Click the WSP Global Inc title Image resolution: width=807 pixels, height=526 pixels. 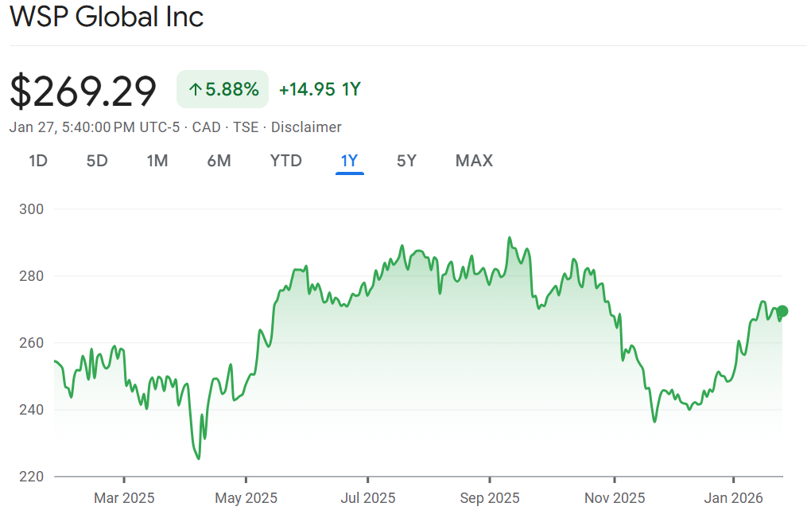coord(107,18)
